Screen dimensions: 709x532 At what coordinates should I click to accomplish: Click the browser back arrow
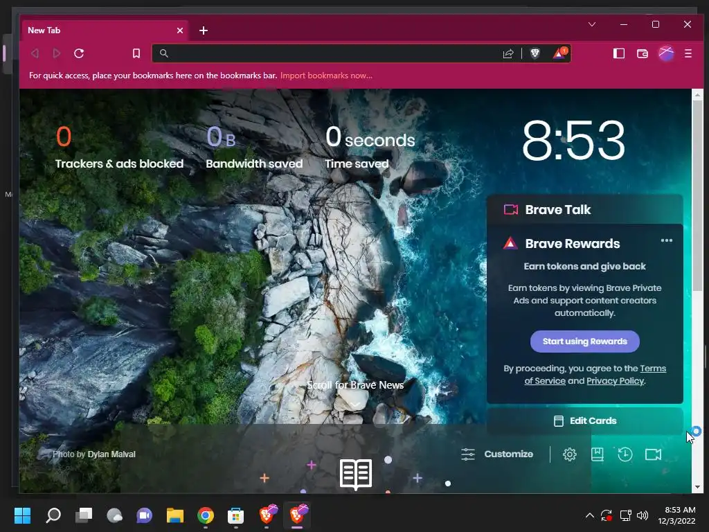pos(35,53)
